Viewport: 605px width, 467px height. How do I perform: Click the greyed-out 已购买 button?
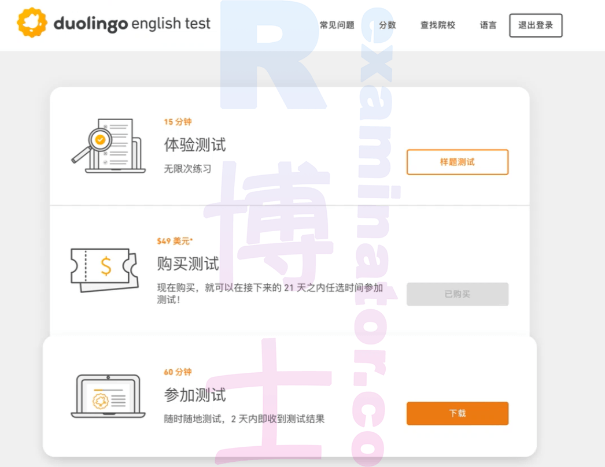coord(458,294)
